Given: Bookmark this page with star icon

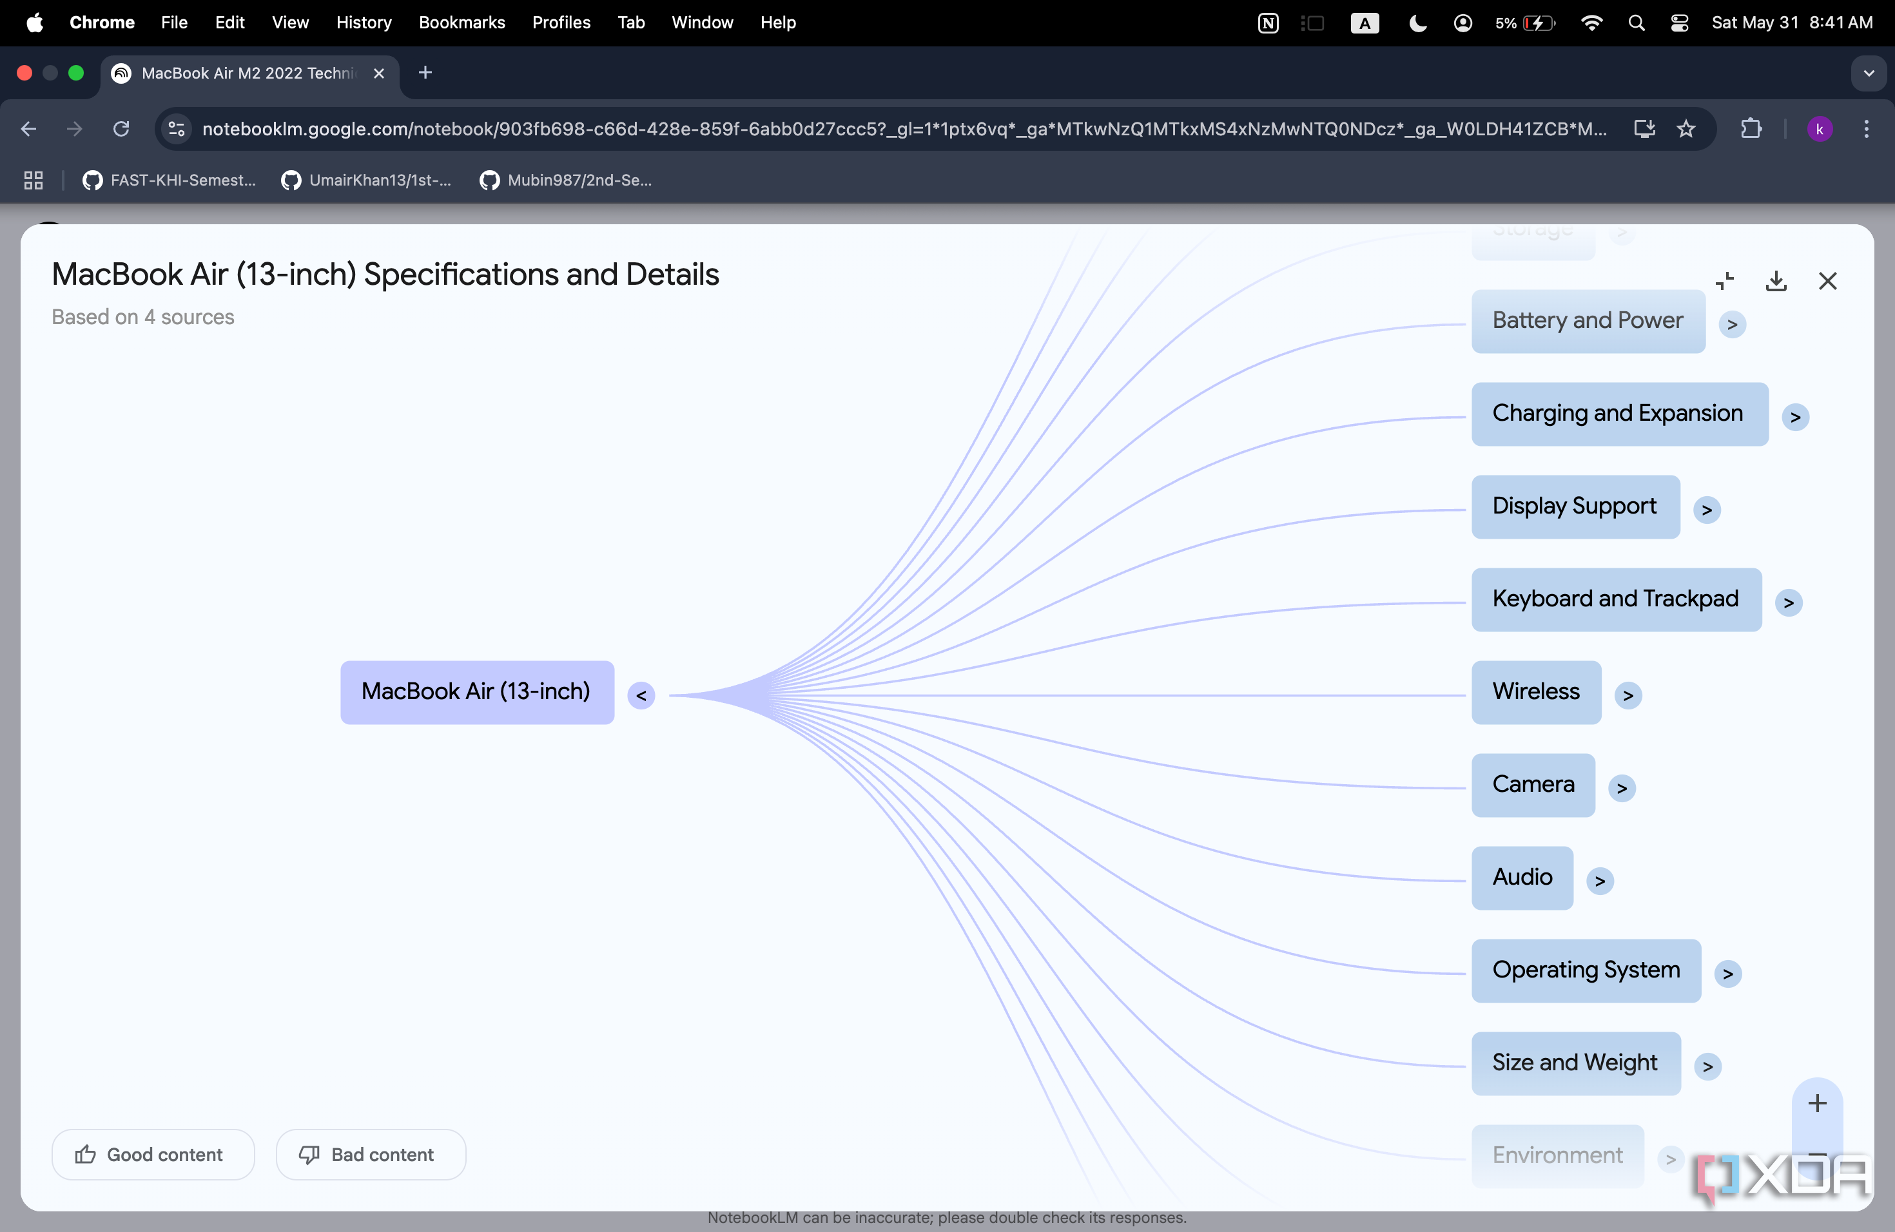Looking at the screenshot, I should point(1686,129).
